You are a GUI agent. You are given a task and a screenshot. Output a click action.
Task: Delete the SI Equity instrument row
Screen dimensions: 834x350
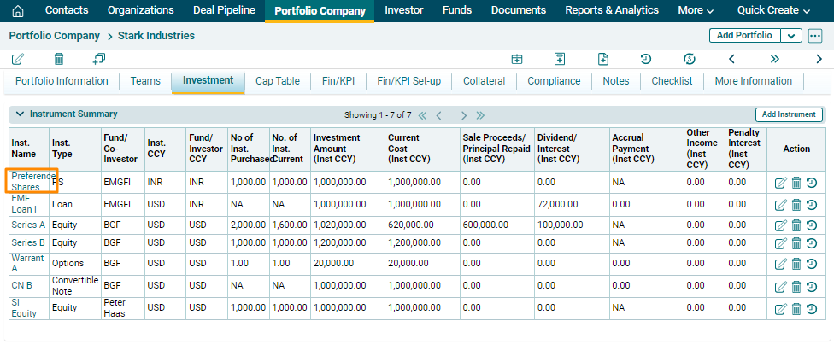pos(796,308)
